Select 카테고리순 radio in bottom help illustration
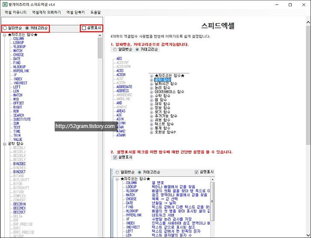311x238 pixels. 139,172
